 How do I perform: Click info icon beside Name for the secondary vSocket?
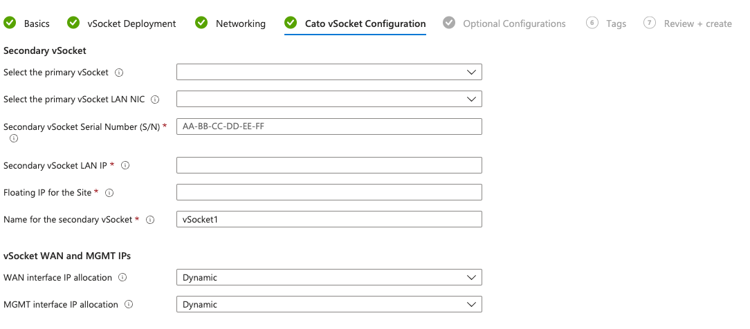[x=150, y=220]
